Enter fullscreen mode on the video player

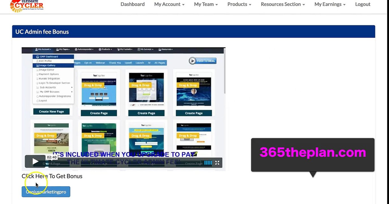point(217,163)
